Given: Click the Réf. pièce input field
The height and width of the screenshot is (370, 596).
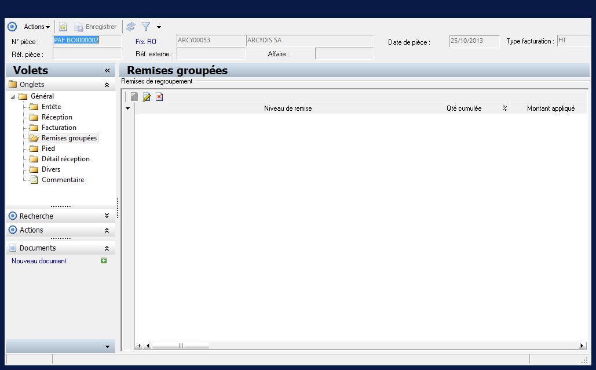Looking at the screenshot, I should (87, 54).
